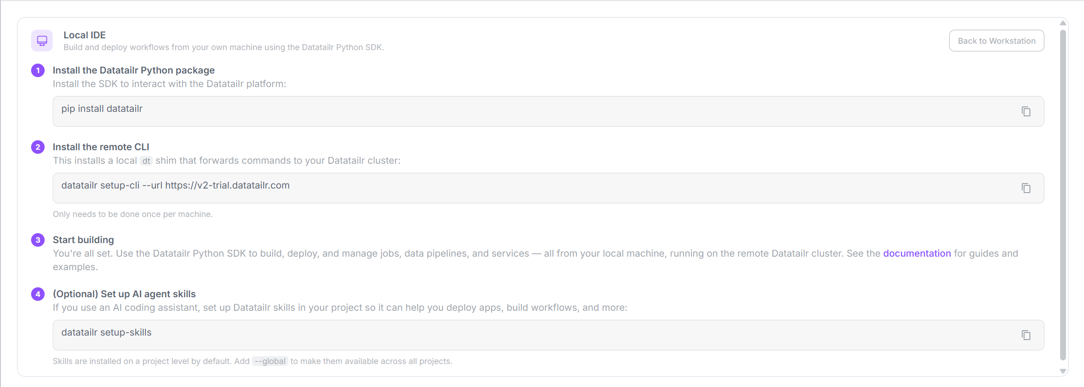Copy the datatailr setup-cli command
This screenshot has height=387, width=1084.
click(x=1026, y=188)
